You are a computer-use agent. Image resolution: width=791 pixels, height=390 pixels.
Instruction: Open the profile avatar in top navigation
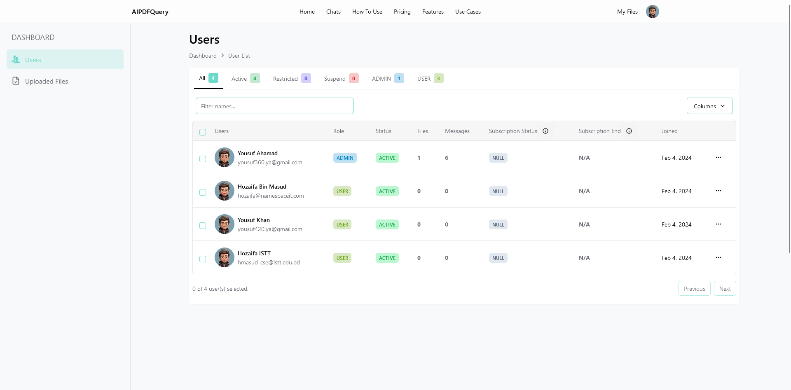tap(652, 12)
